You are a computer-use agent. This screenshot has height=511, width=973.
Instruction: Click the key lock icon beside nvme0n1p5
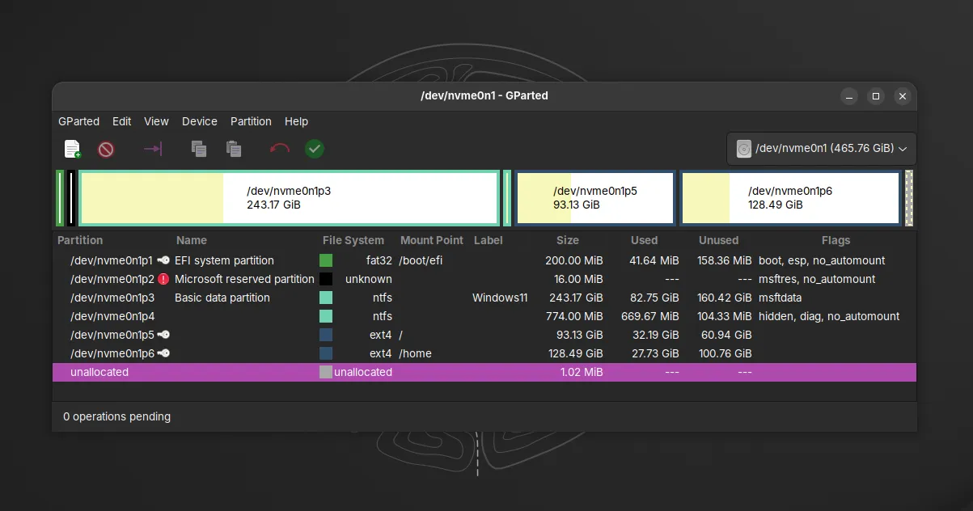pyautogui.click(x=163, y=335)
